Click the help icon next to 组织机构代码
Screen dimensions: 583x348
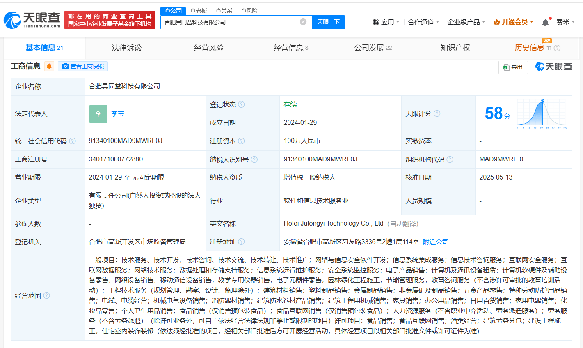450,159
